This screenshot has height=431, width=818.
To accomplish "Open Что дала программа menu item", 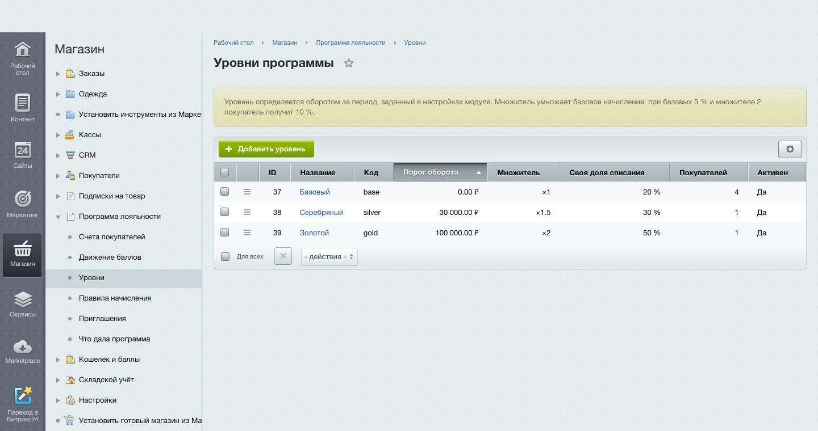I will [115, 339].
